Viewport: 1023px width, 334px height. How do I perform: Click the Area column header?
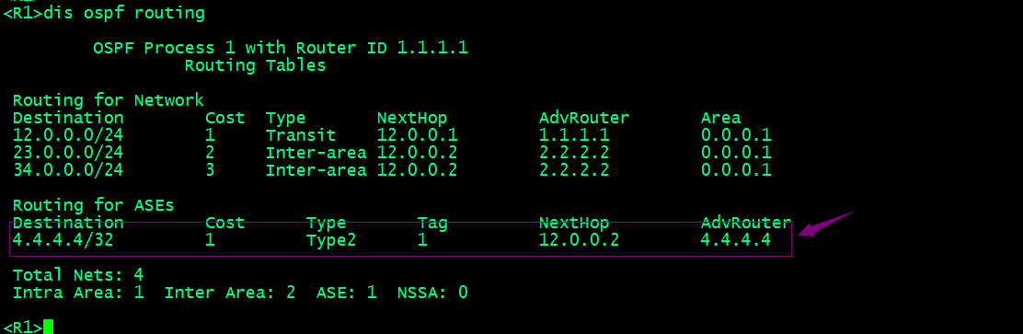pyautogui.click(x=721, y=118)
